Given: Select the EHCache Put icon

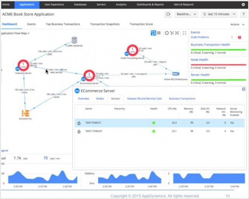Looking at the screenshot, I should coord(26,113).
